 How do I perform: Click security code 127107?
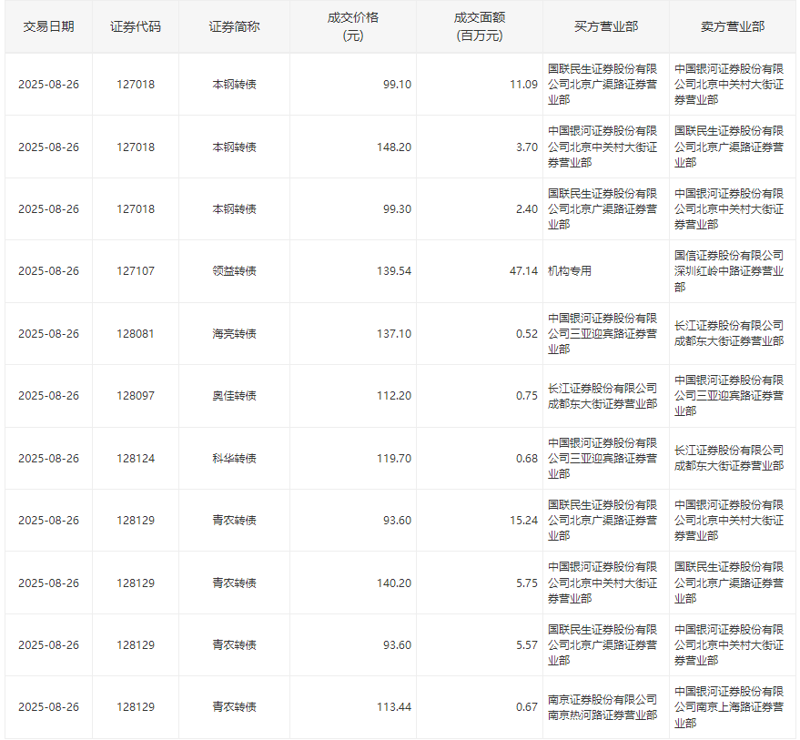pos(136,271)
